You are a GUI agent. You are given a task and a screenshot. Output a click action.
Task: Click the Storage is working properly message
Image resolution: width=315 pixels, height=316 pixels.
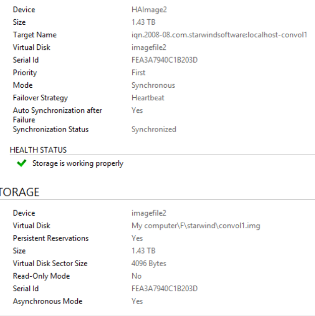point(78,163)
